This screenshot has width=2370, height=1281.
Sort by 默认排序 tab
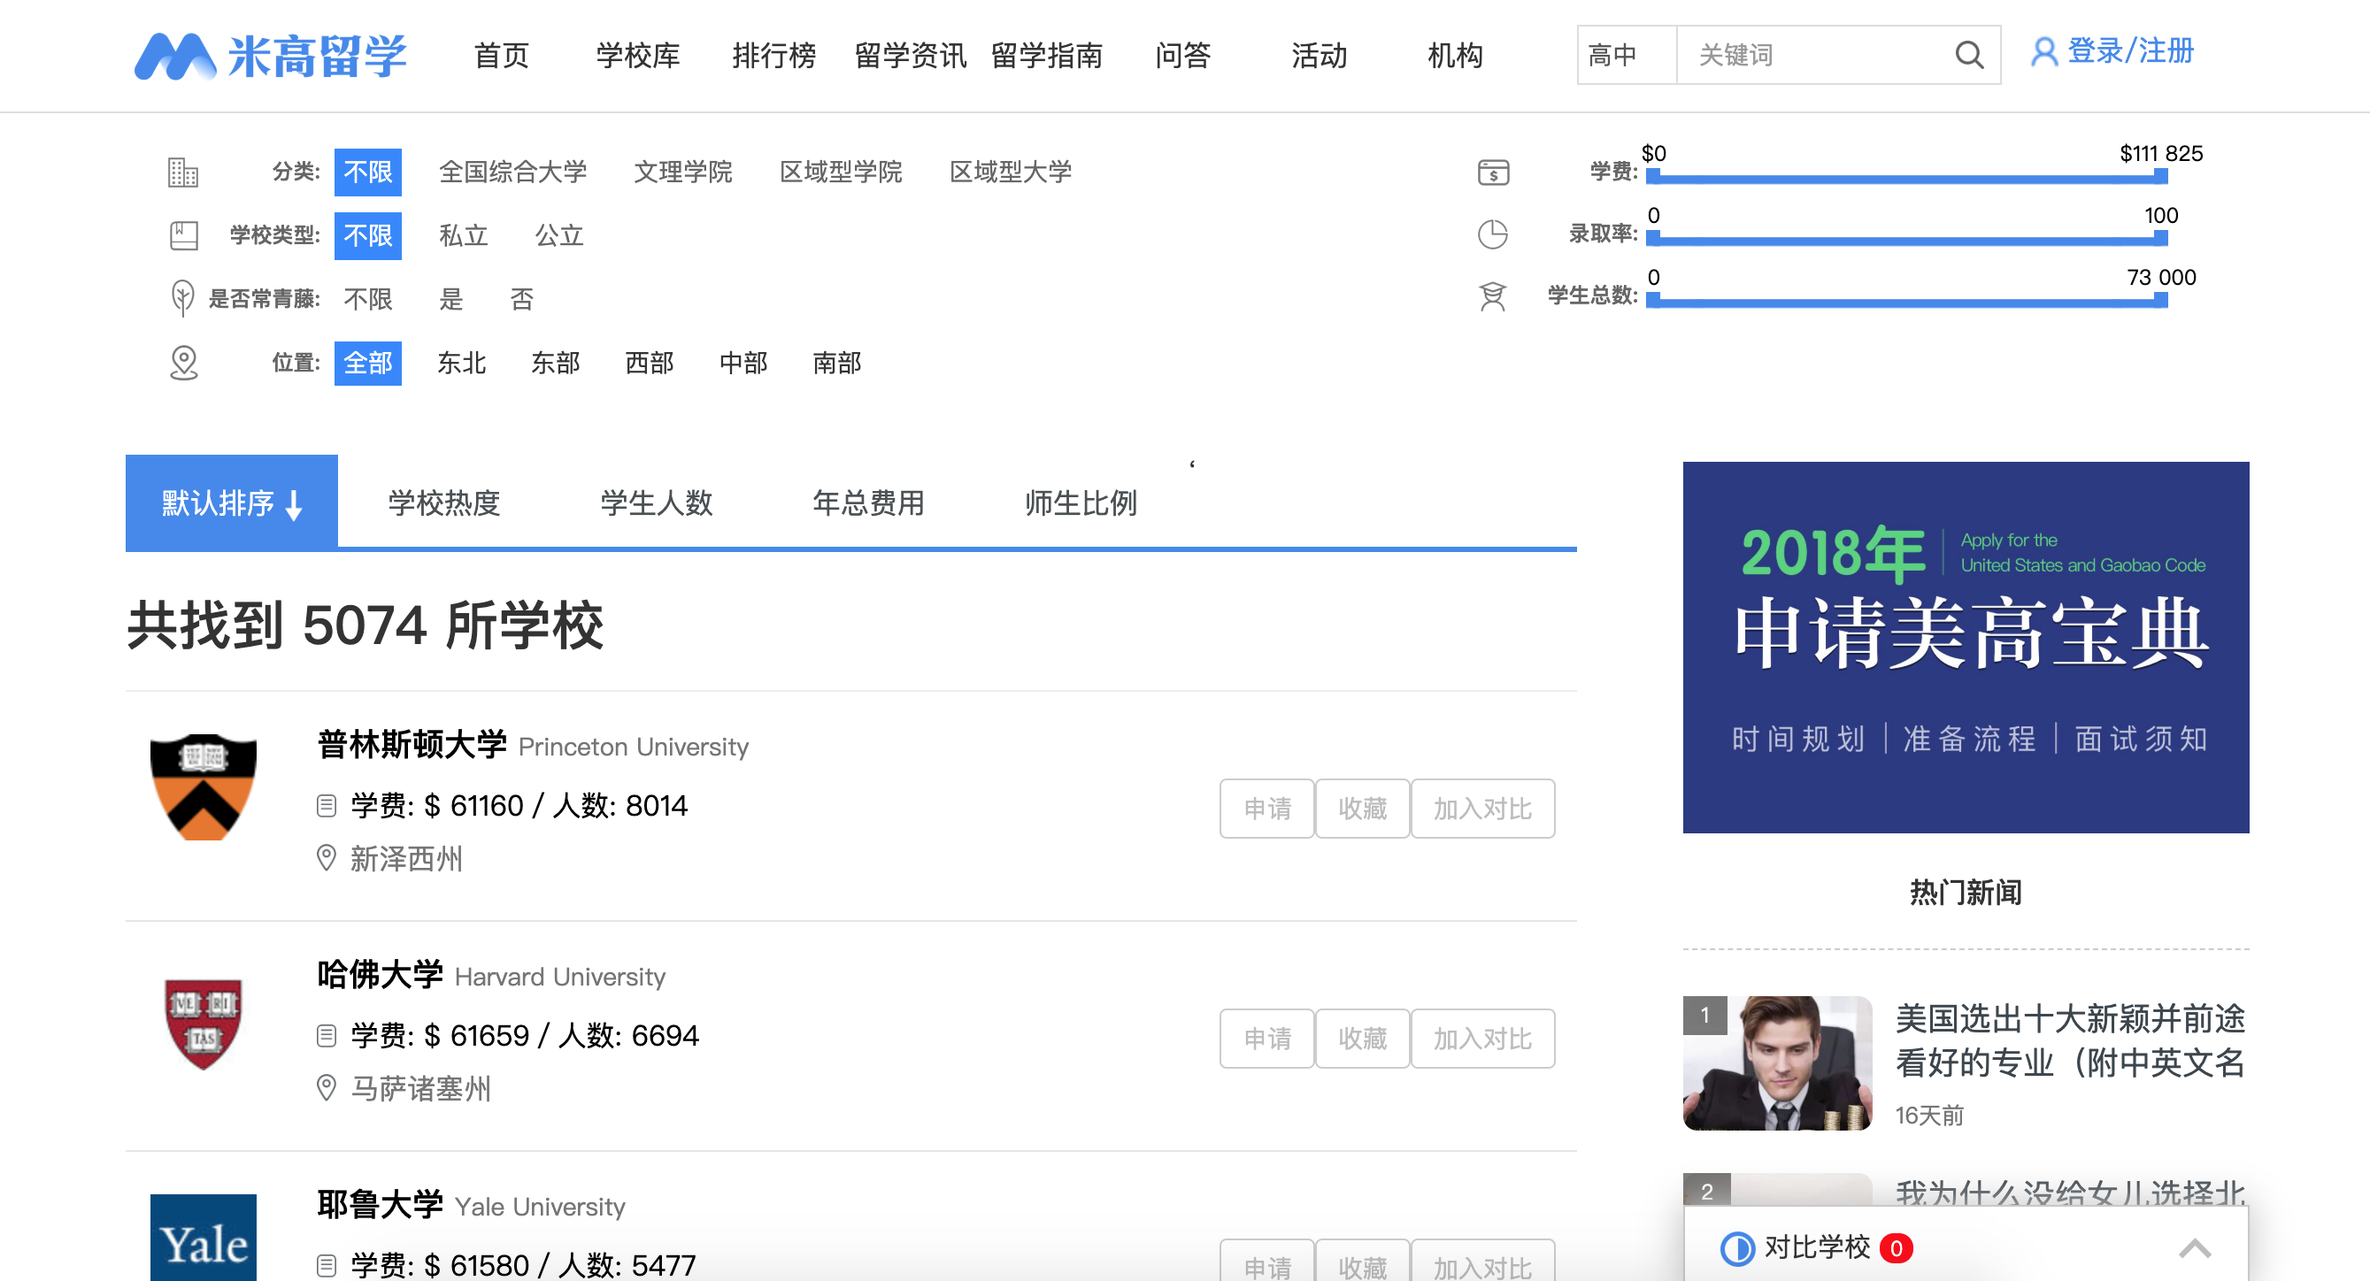pyautogui.click(x=232, y=502)
